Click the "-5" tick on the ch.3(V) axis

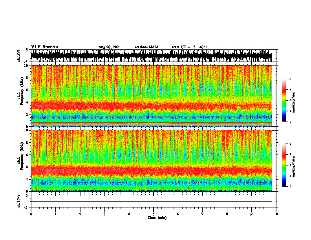pyautogui.click(x=26, y=207)
